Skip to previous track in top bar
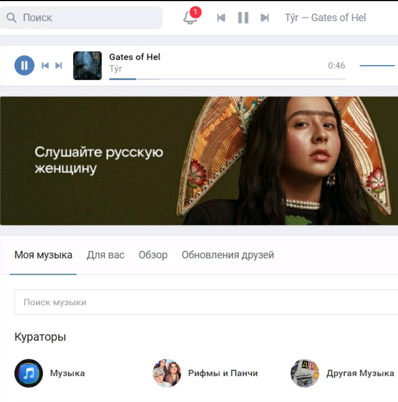Image resolution: width=398 pixels, height=402 pixels. tap(221, 18)
